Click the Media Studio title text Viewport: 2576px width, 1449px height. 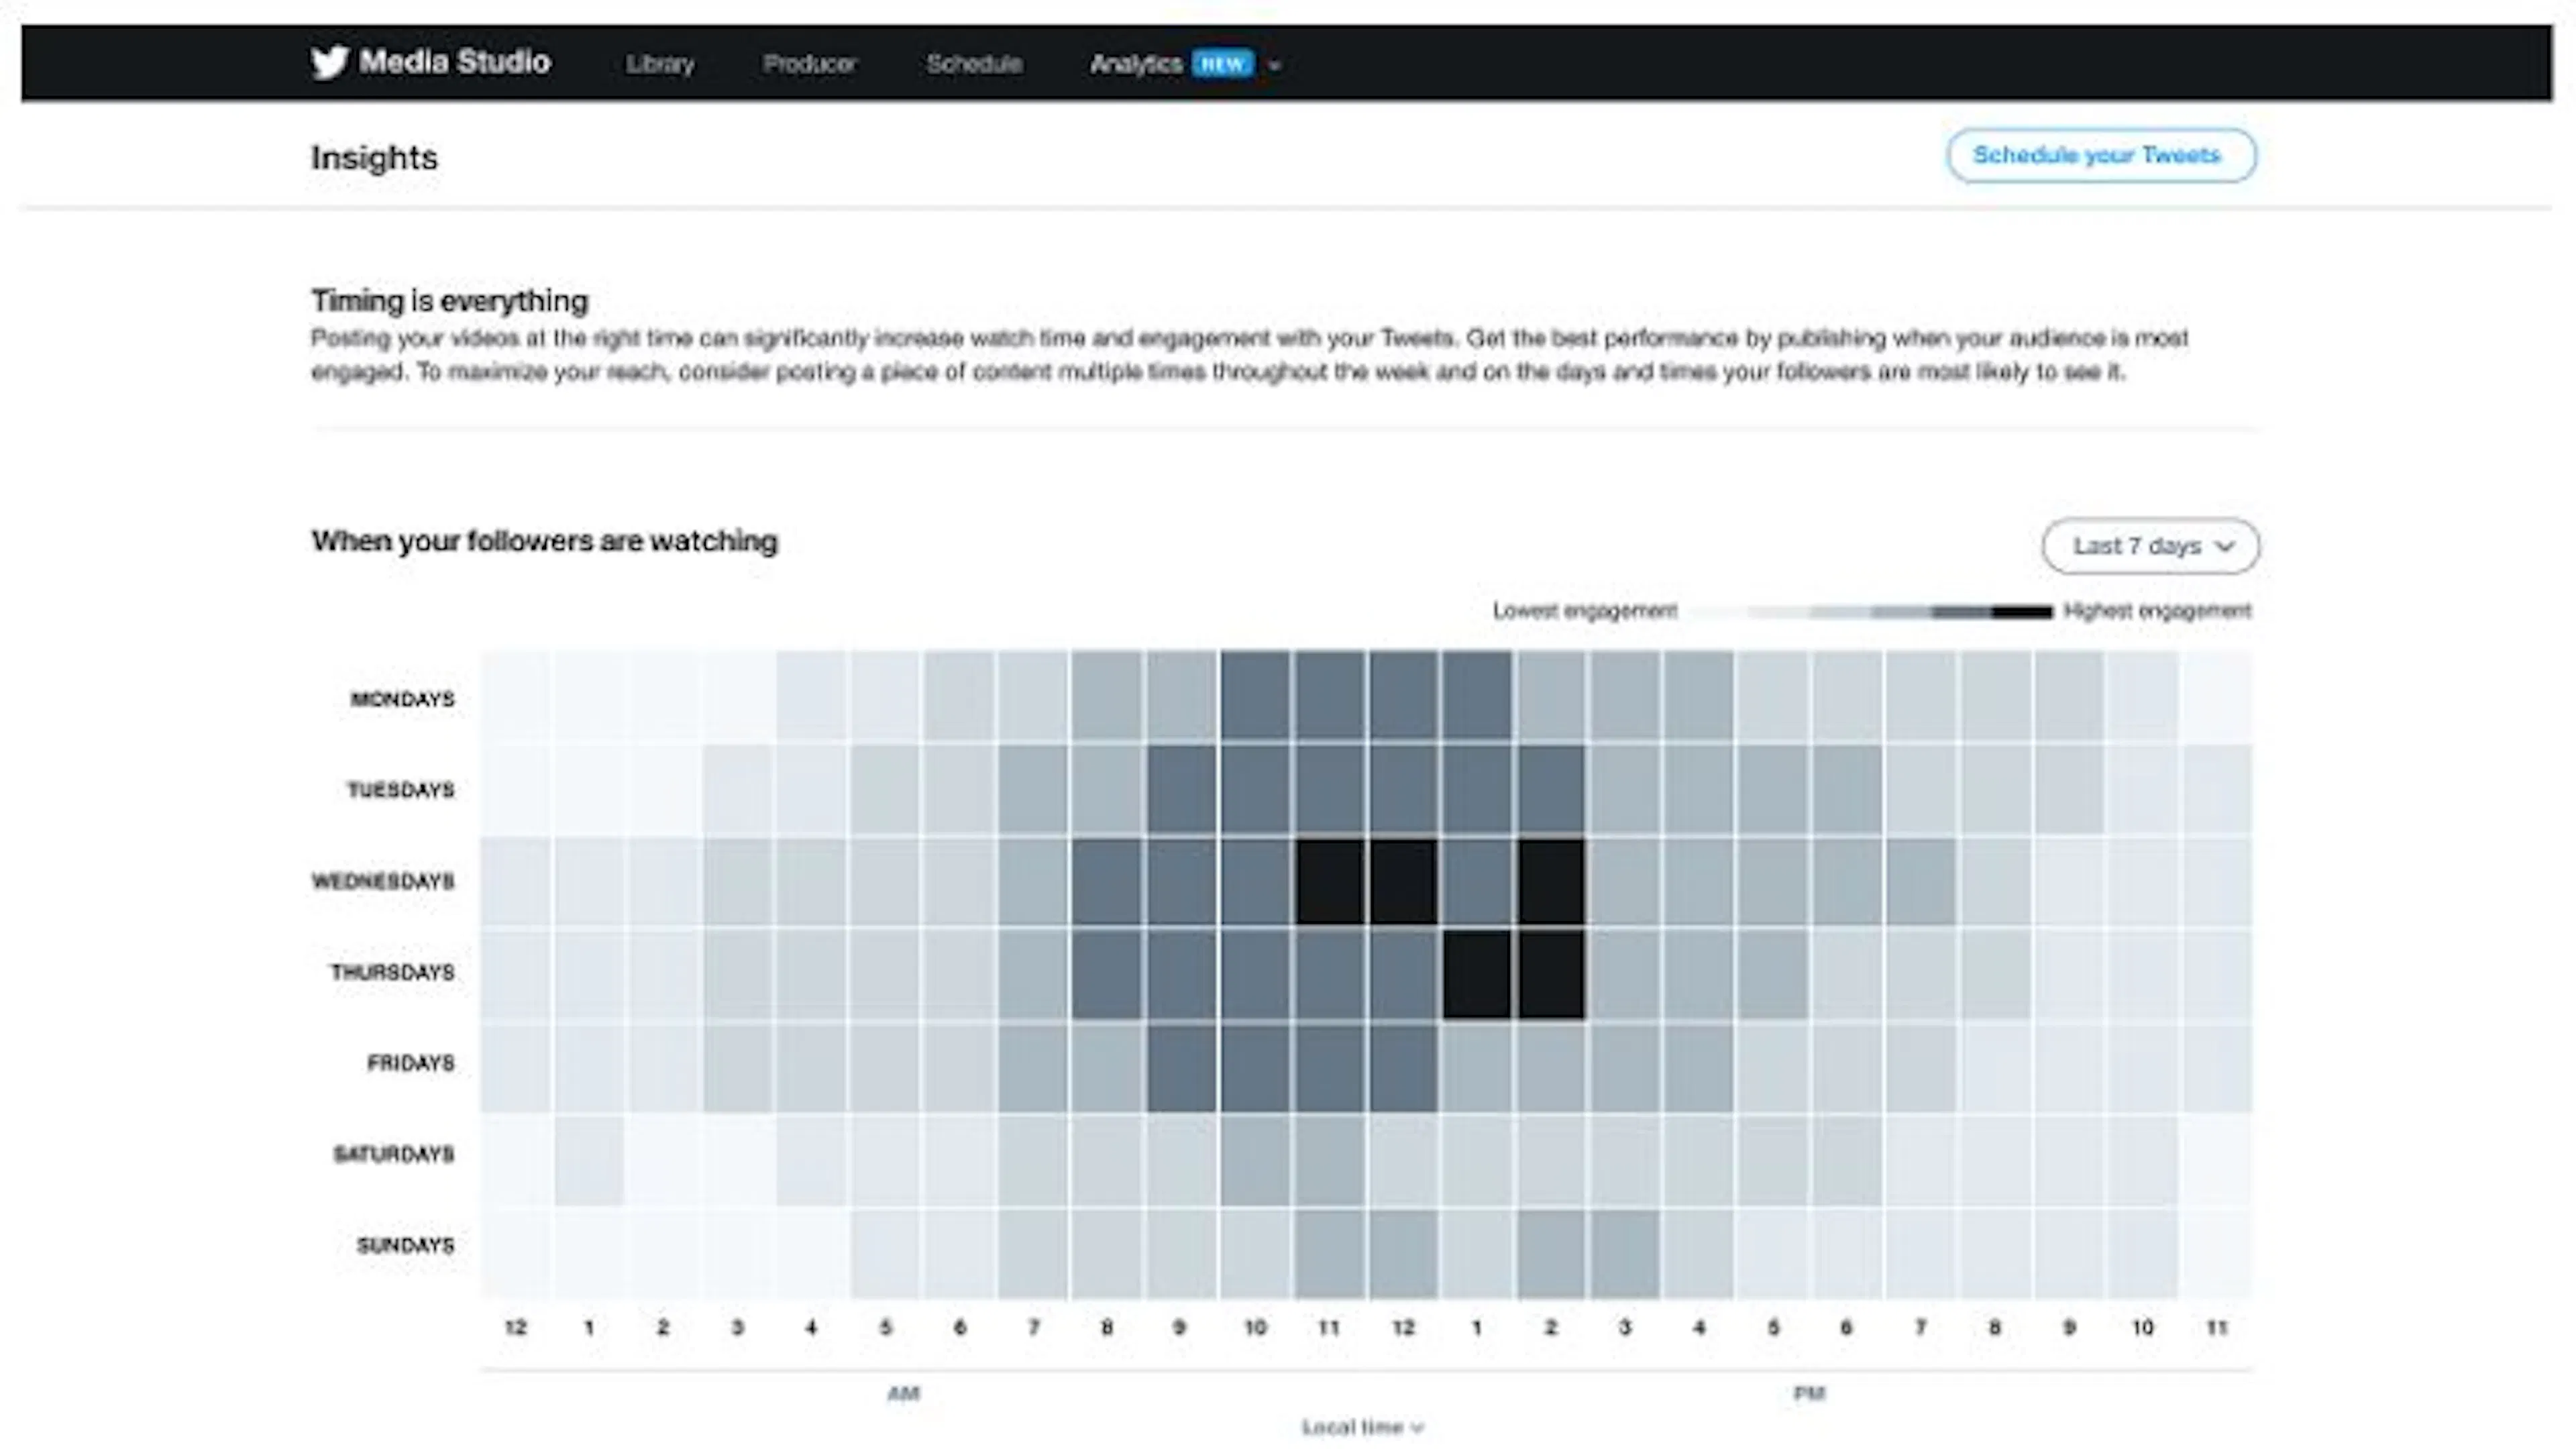click(x=455, y=62)
